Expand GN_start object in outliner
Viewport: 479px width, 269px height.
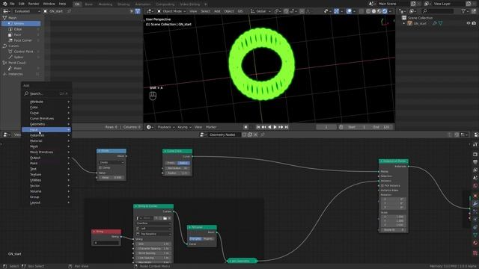point(404,23)
